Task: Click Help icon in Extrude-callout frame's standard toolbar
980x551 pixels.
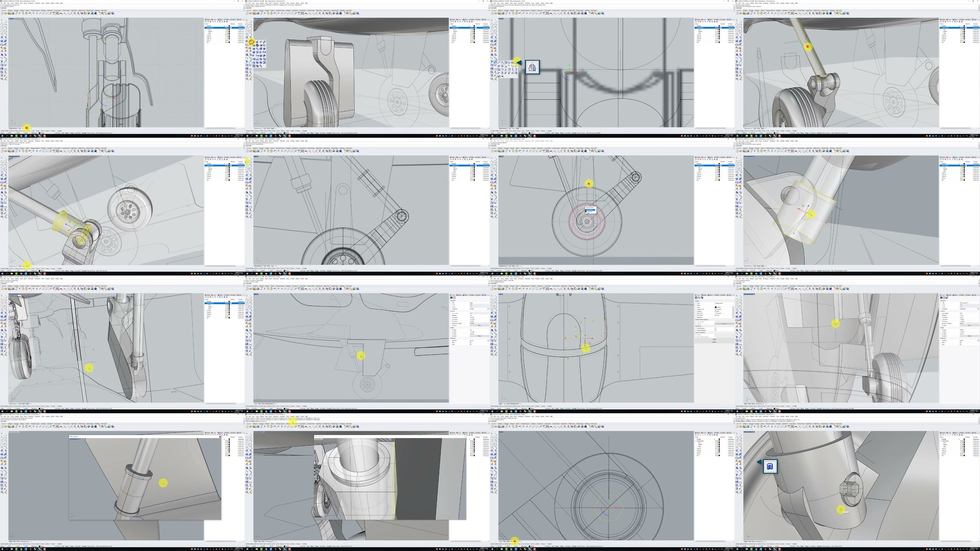Action: tap(848, 426)
